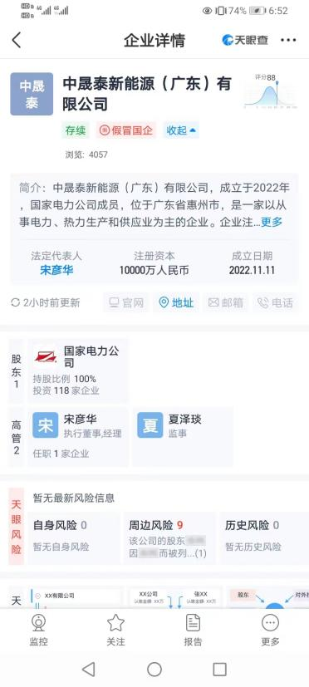Image resolution: width=309 pixels, height=687 pixels.
Task: Tap the 天眼查 logo
Action: [x=244, y=41]
